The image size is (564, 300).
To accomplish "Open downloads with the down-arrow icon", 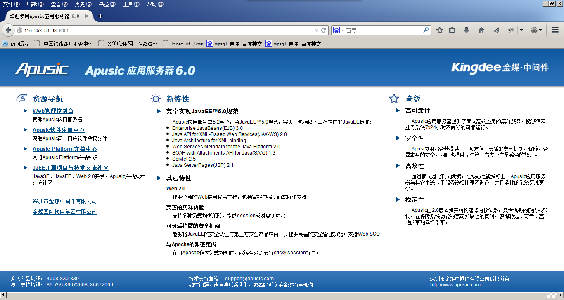I will (467, 30).
